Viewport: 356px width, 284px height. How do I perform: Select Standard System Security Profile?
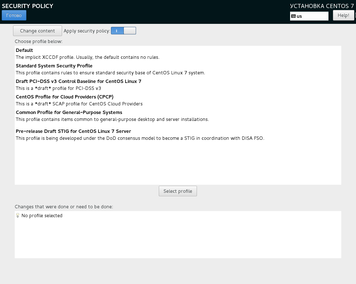54,66
